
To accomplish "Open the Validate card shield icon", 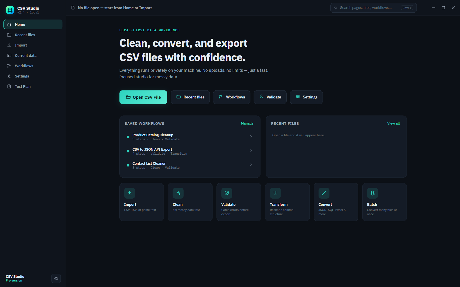I will [227, 193].
